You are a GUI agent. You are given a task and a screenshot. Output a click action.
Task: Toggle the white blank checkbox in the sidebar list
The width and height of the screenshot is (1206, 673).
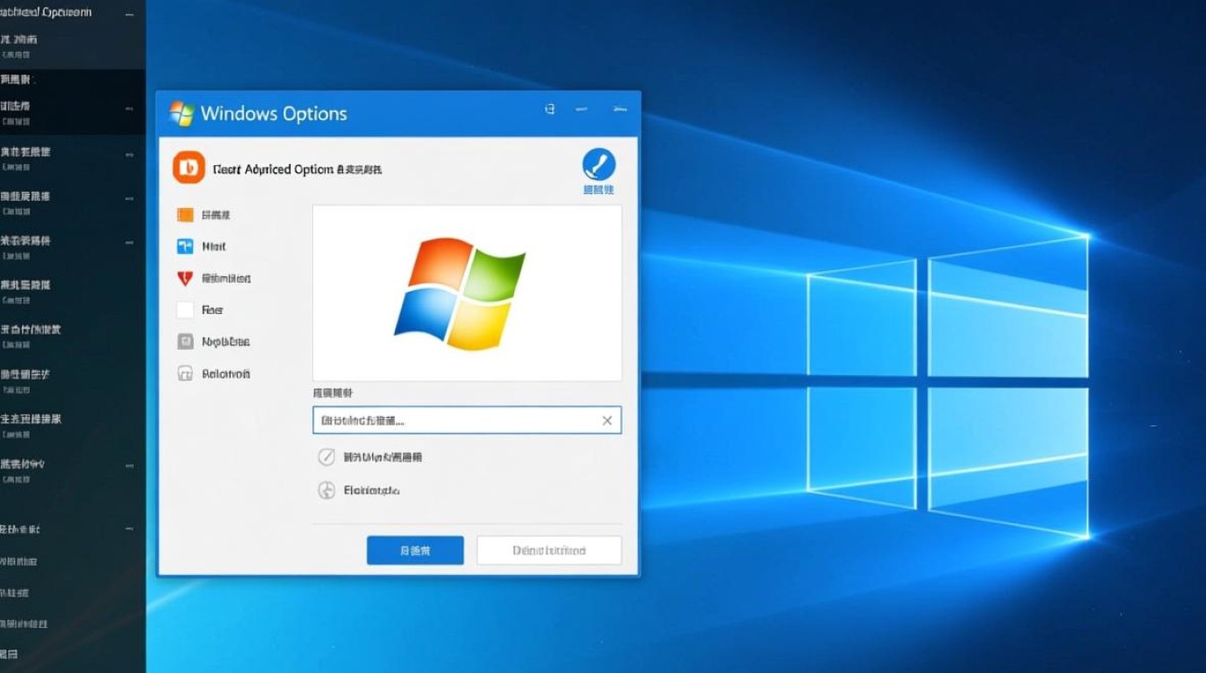184,310
